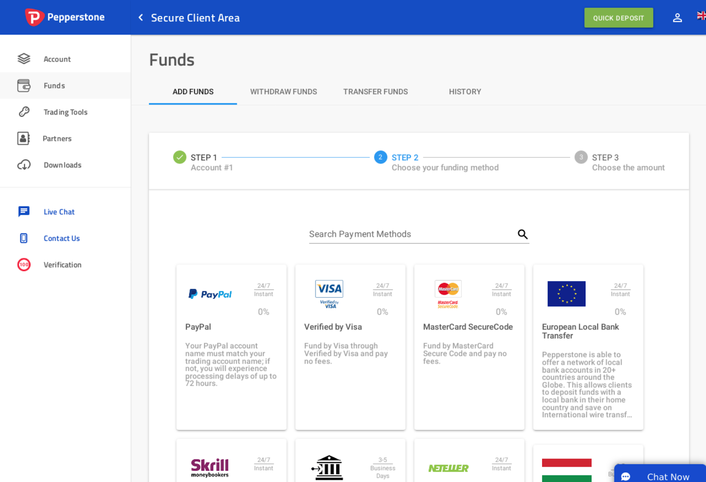The width and height of the screenshot is (706, 482).
Task: Select the Verified by Visa card title
Action: (333, 327)
